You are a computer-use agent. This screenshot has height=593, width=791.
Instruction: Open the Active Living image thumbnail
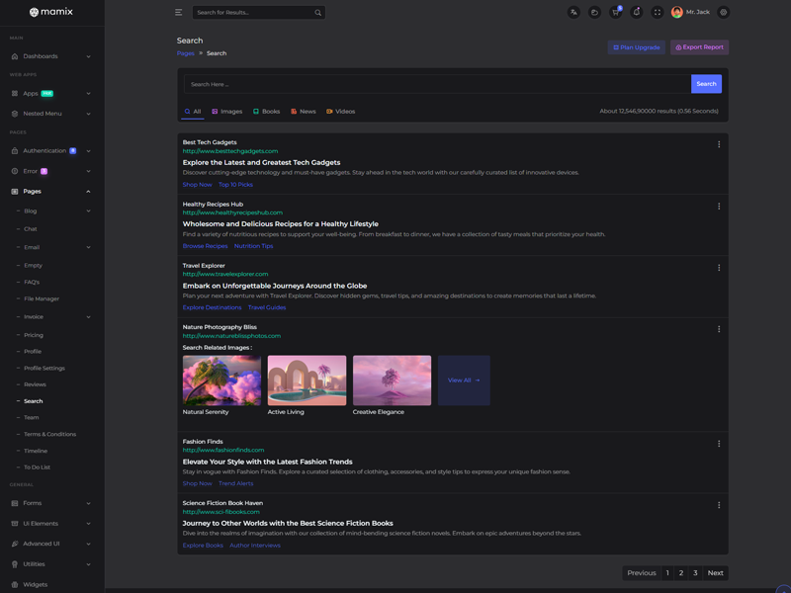307,381
